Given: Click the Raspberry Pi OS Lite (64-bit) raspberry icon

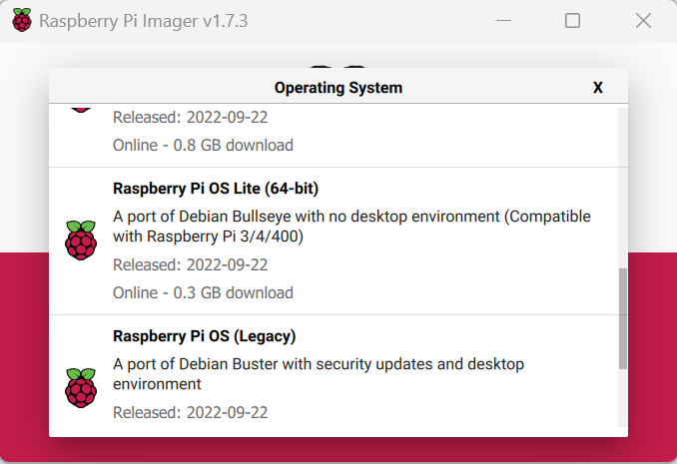Looking at the screenshot, I should (81, 240).
